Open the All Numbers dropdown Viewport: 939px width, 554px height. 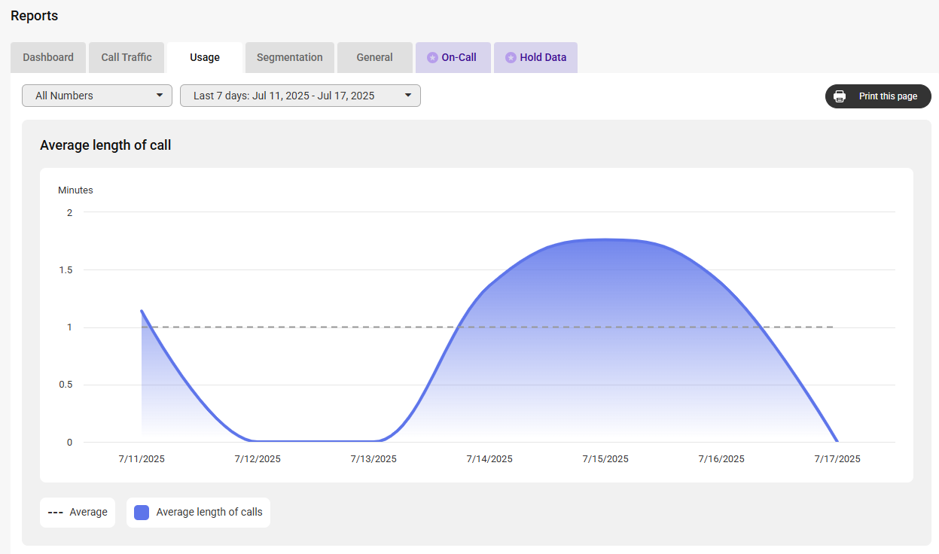(x=97, y=96)
